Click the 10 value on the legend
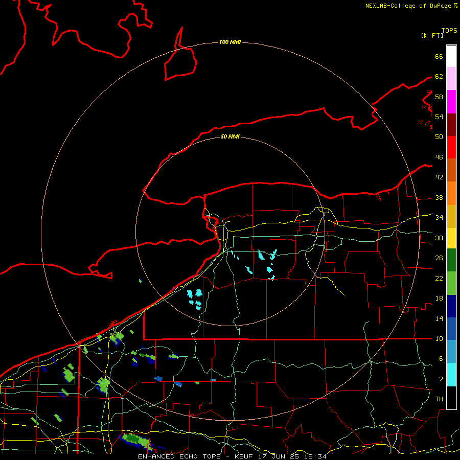Screen dimensions: 460x460 click(x=439, y=338)
